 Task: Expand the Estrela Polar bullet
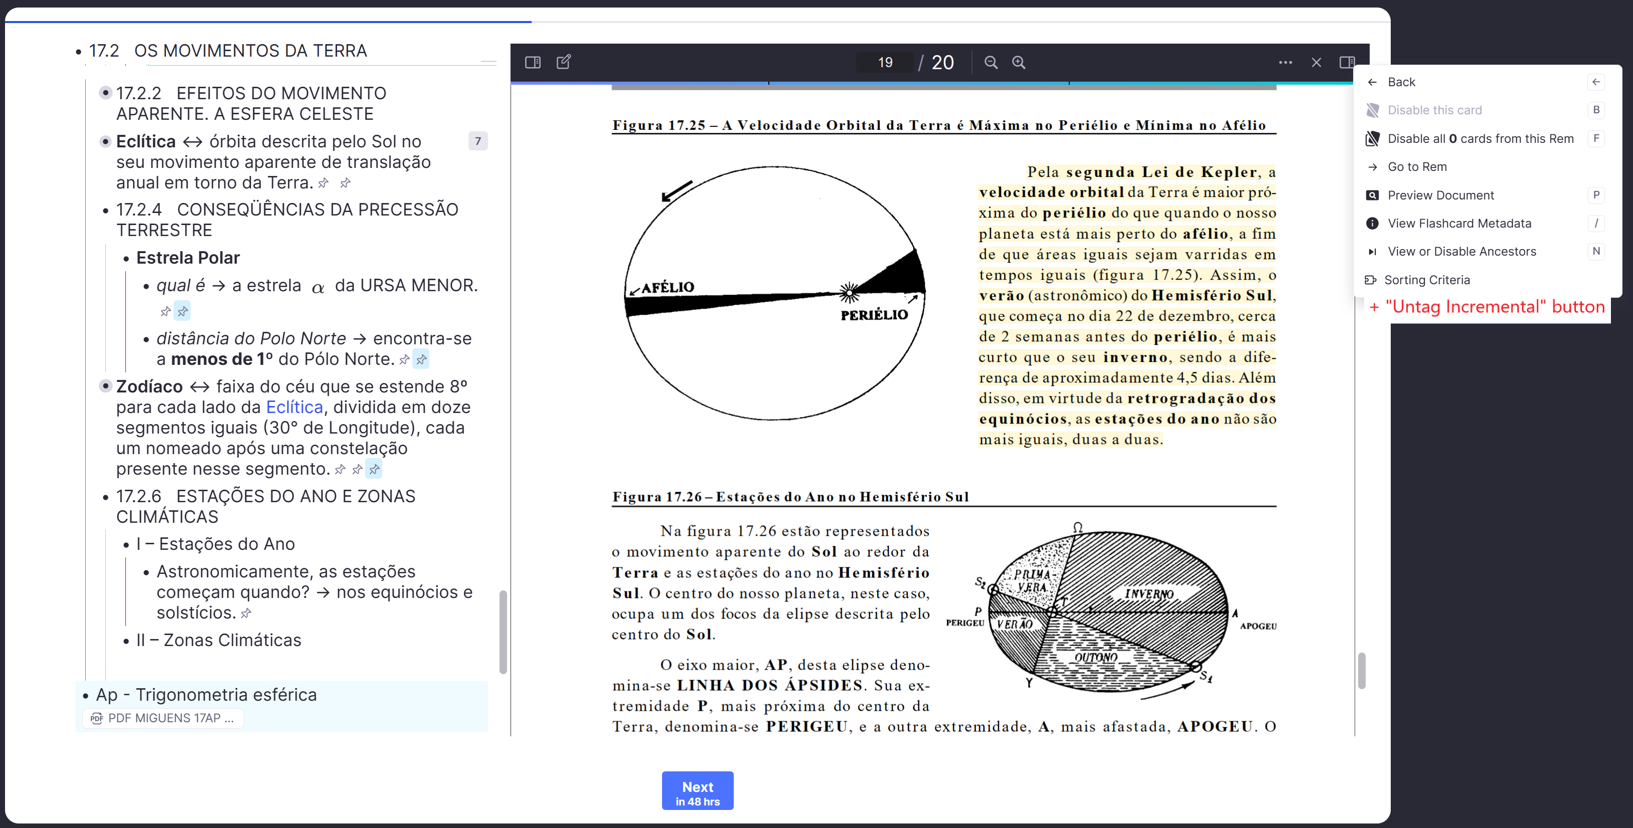click(x=125, y=259)
